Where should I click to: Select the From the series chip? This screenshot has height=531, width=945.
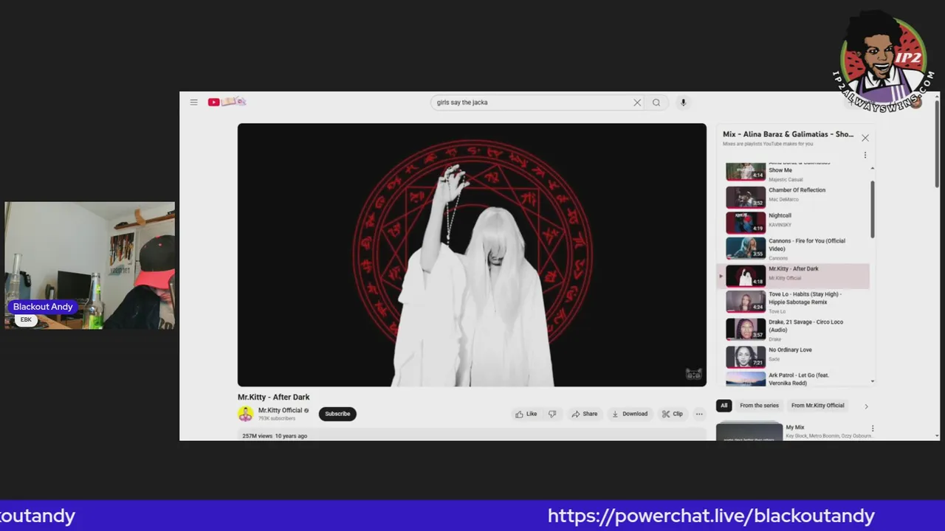tap(759, 406)
